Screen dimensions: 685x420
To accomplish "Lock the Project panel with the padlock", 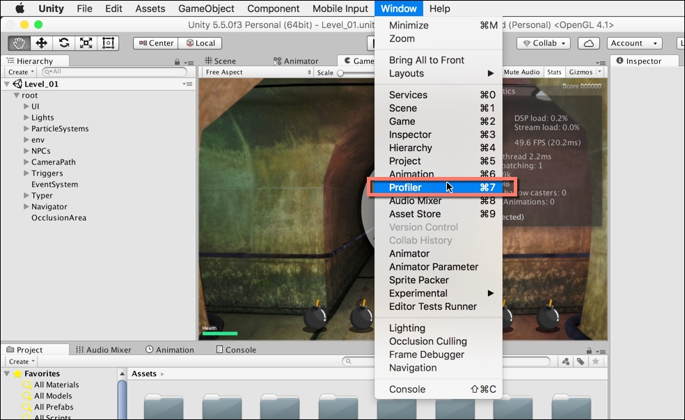I will click(589, 351).
